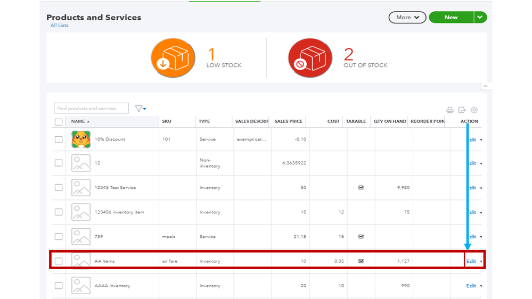Screen dimensions: 532x299
Task: Check the box for 12345 Test Service
Action: [59, 188]
